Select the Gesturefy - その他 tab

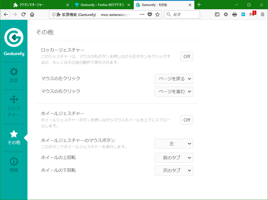[164, 5]
